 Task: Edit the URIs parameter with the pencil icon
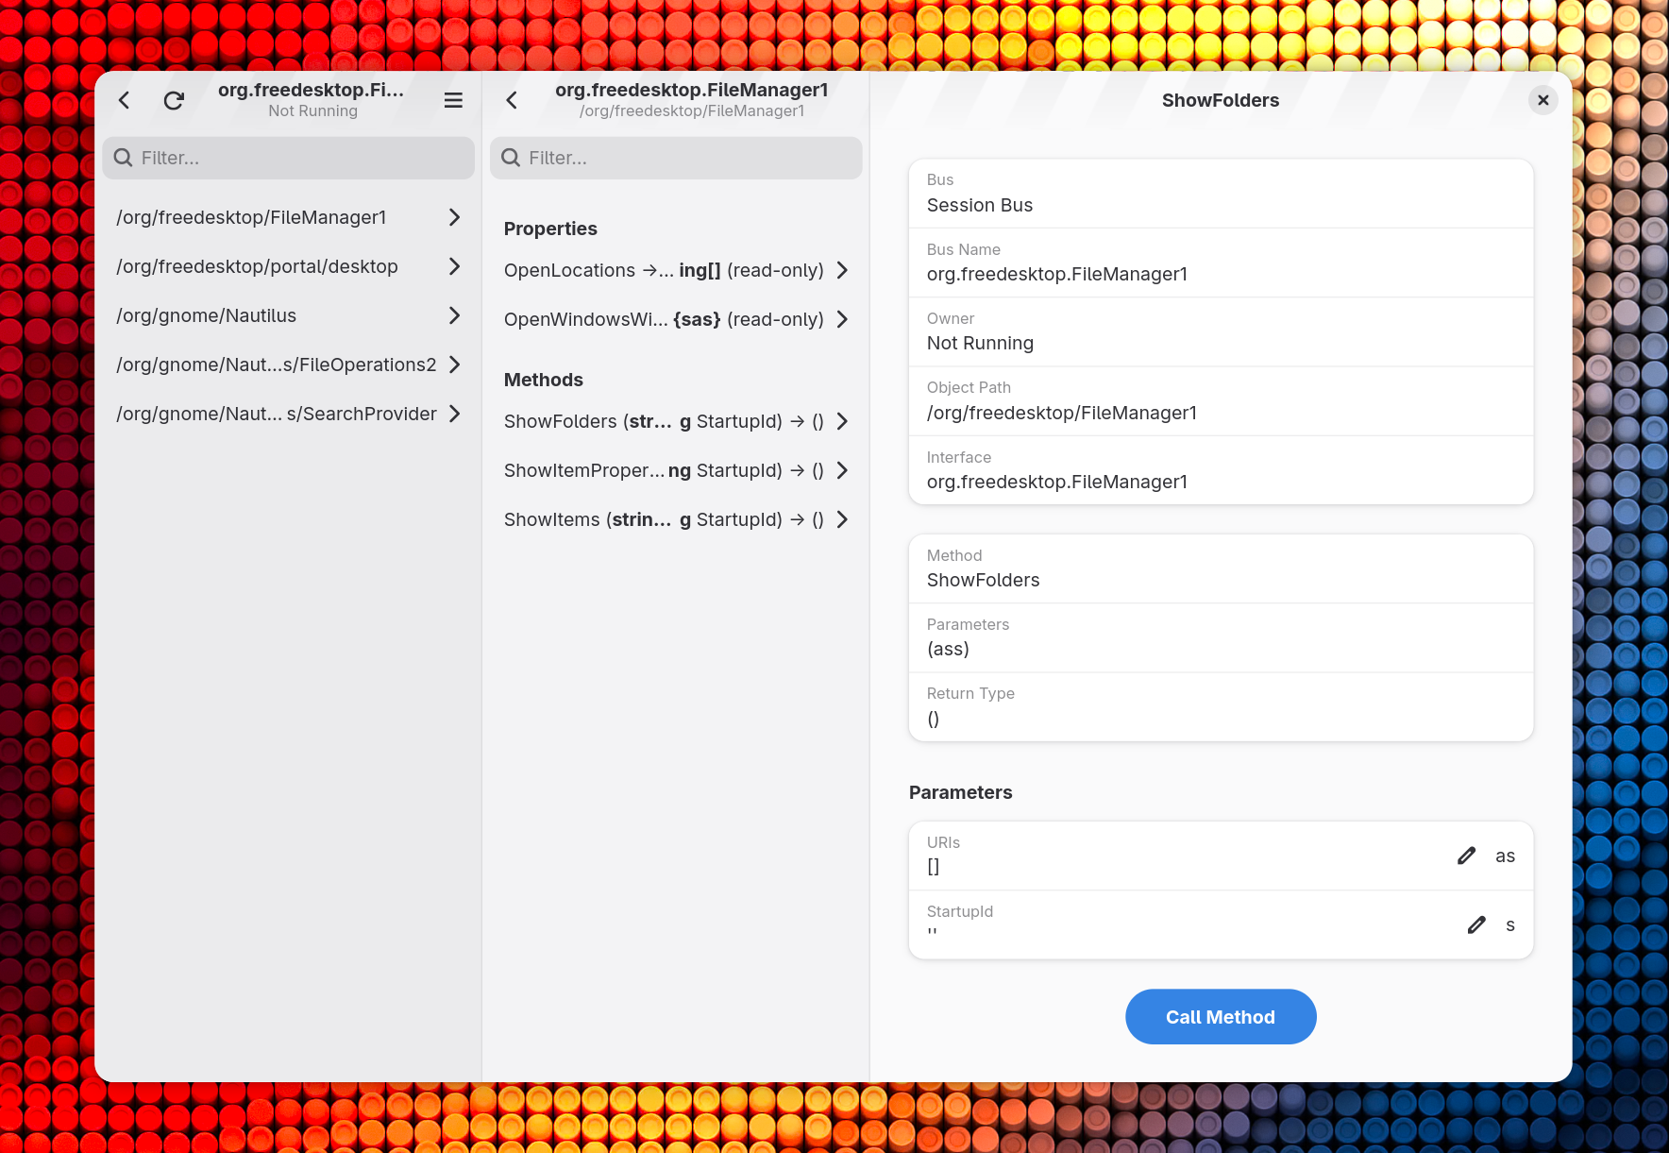1466,856
